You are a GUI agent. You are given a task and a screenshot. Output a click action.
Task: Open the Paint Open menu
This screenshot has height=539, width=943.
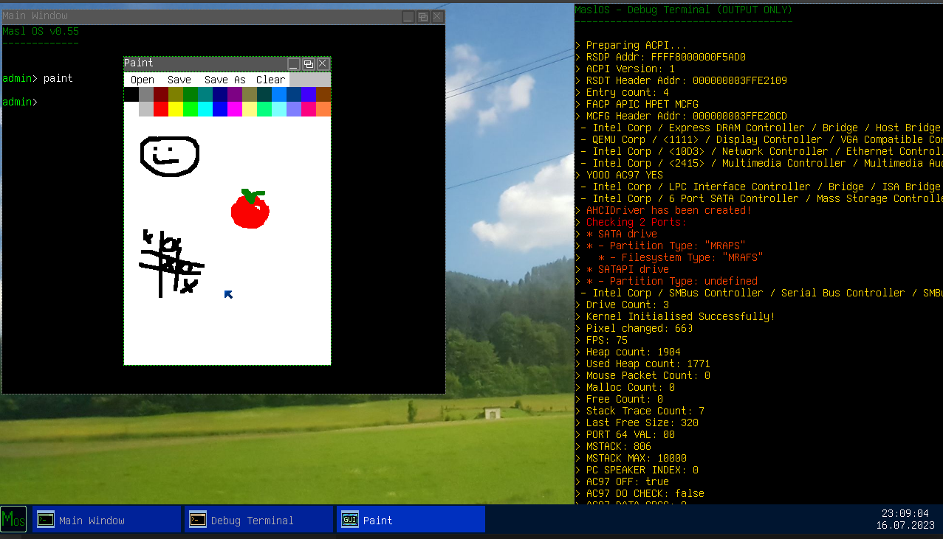point(142,80)
